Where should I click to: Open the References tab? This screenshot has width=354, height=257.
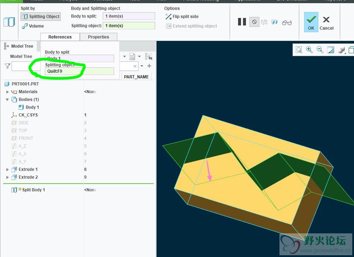coord(60,37)
